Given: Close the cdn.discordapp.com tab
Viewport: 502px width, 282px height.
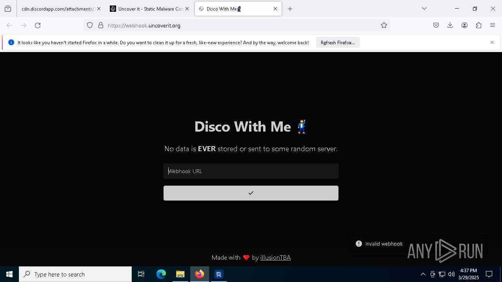Looking at the screenshot, I should point(98,9).
